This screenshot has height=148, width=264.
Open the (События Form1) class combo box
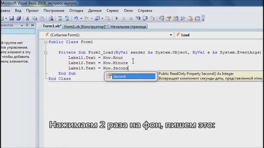pos(106,35)
